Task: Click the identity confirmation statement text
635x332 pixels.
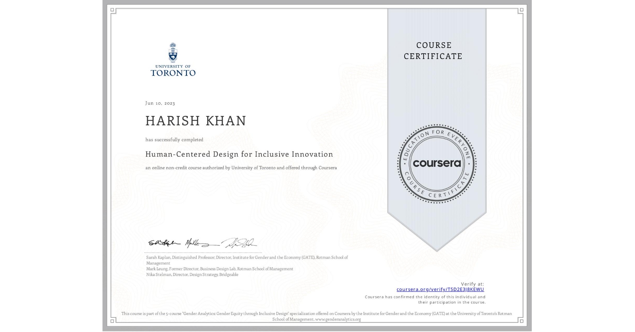Action: tap(426, 299)
